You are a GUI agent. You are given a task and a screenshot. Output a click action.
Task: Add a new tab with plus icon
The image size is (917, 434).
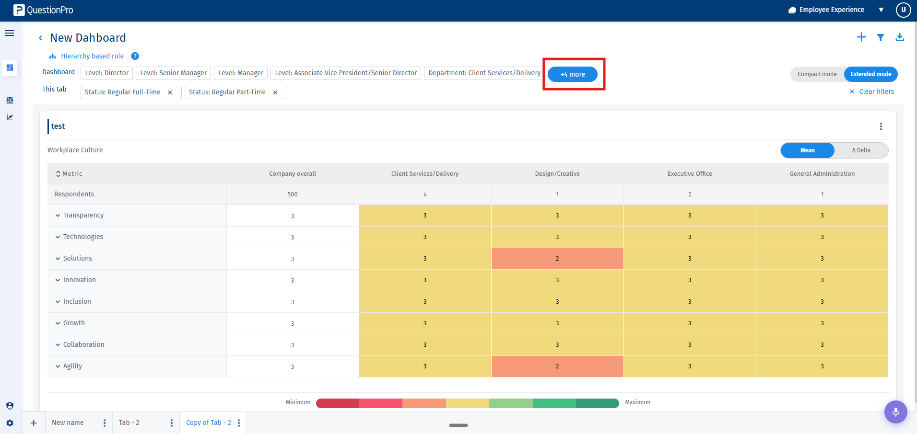[34, 423]
